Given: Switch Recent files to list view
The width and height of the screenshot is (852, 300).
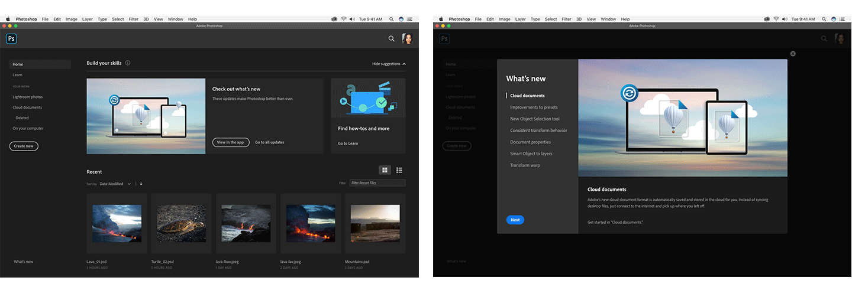Looking at the screenshot, I should coord(399,170).
